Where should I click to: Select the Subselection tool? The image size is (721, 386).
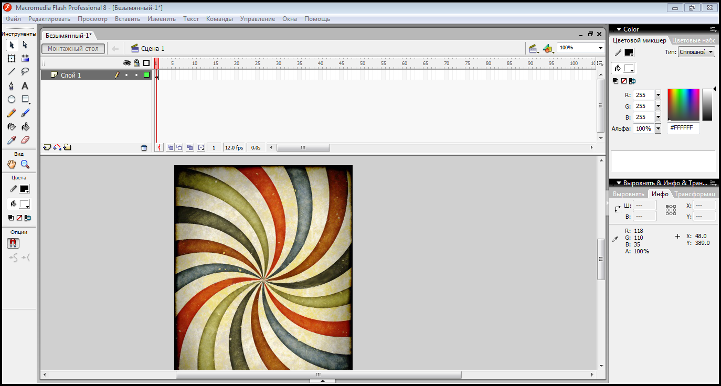[x=25, y=45]
